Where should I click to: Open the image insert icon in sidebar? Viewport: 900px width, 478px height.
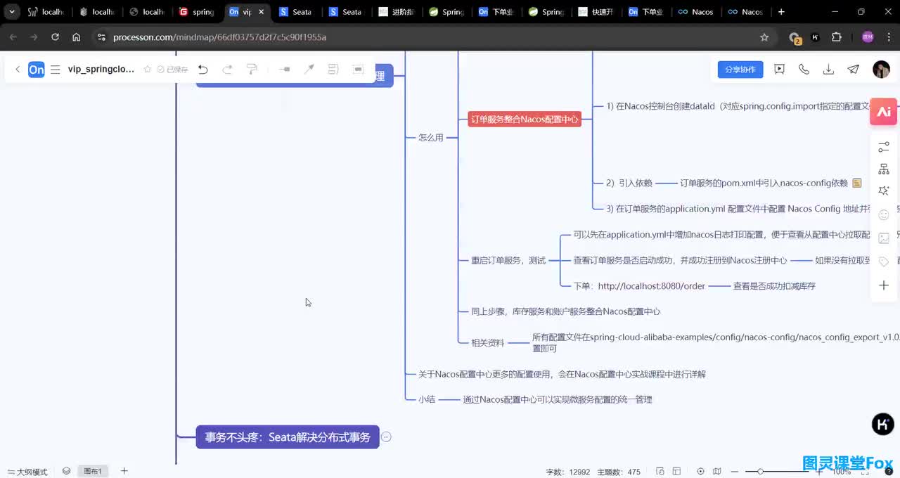[884, 238]
